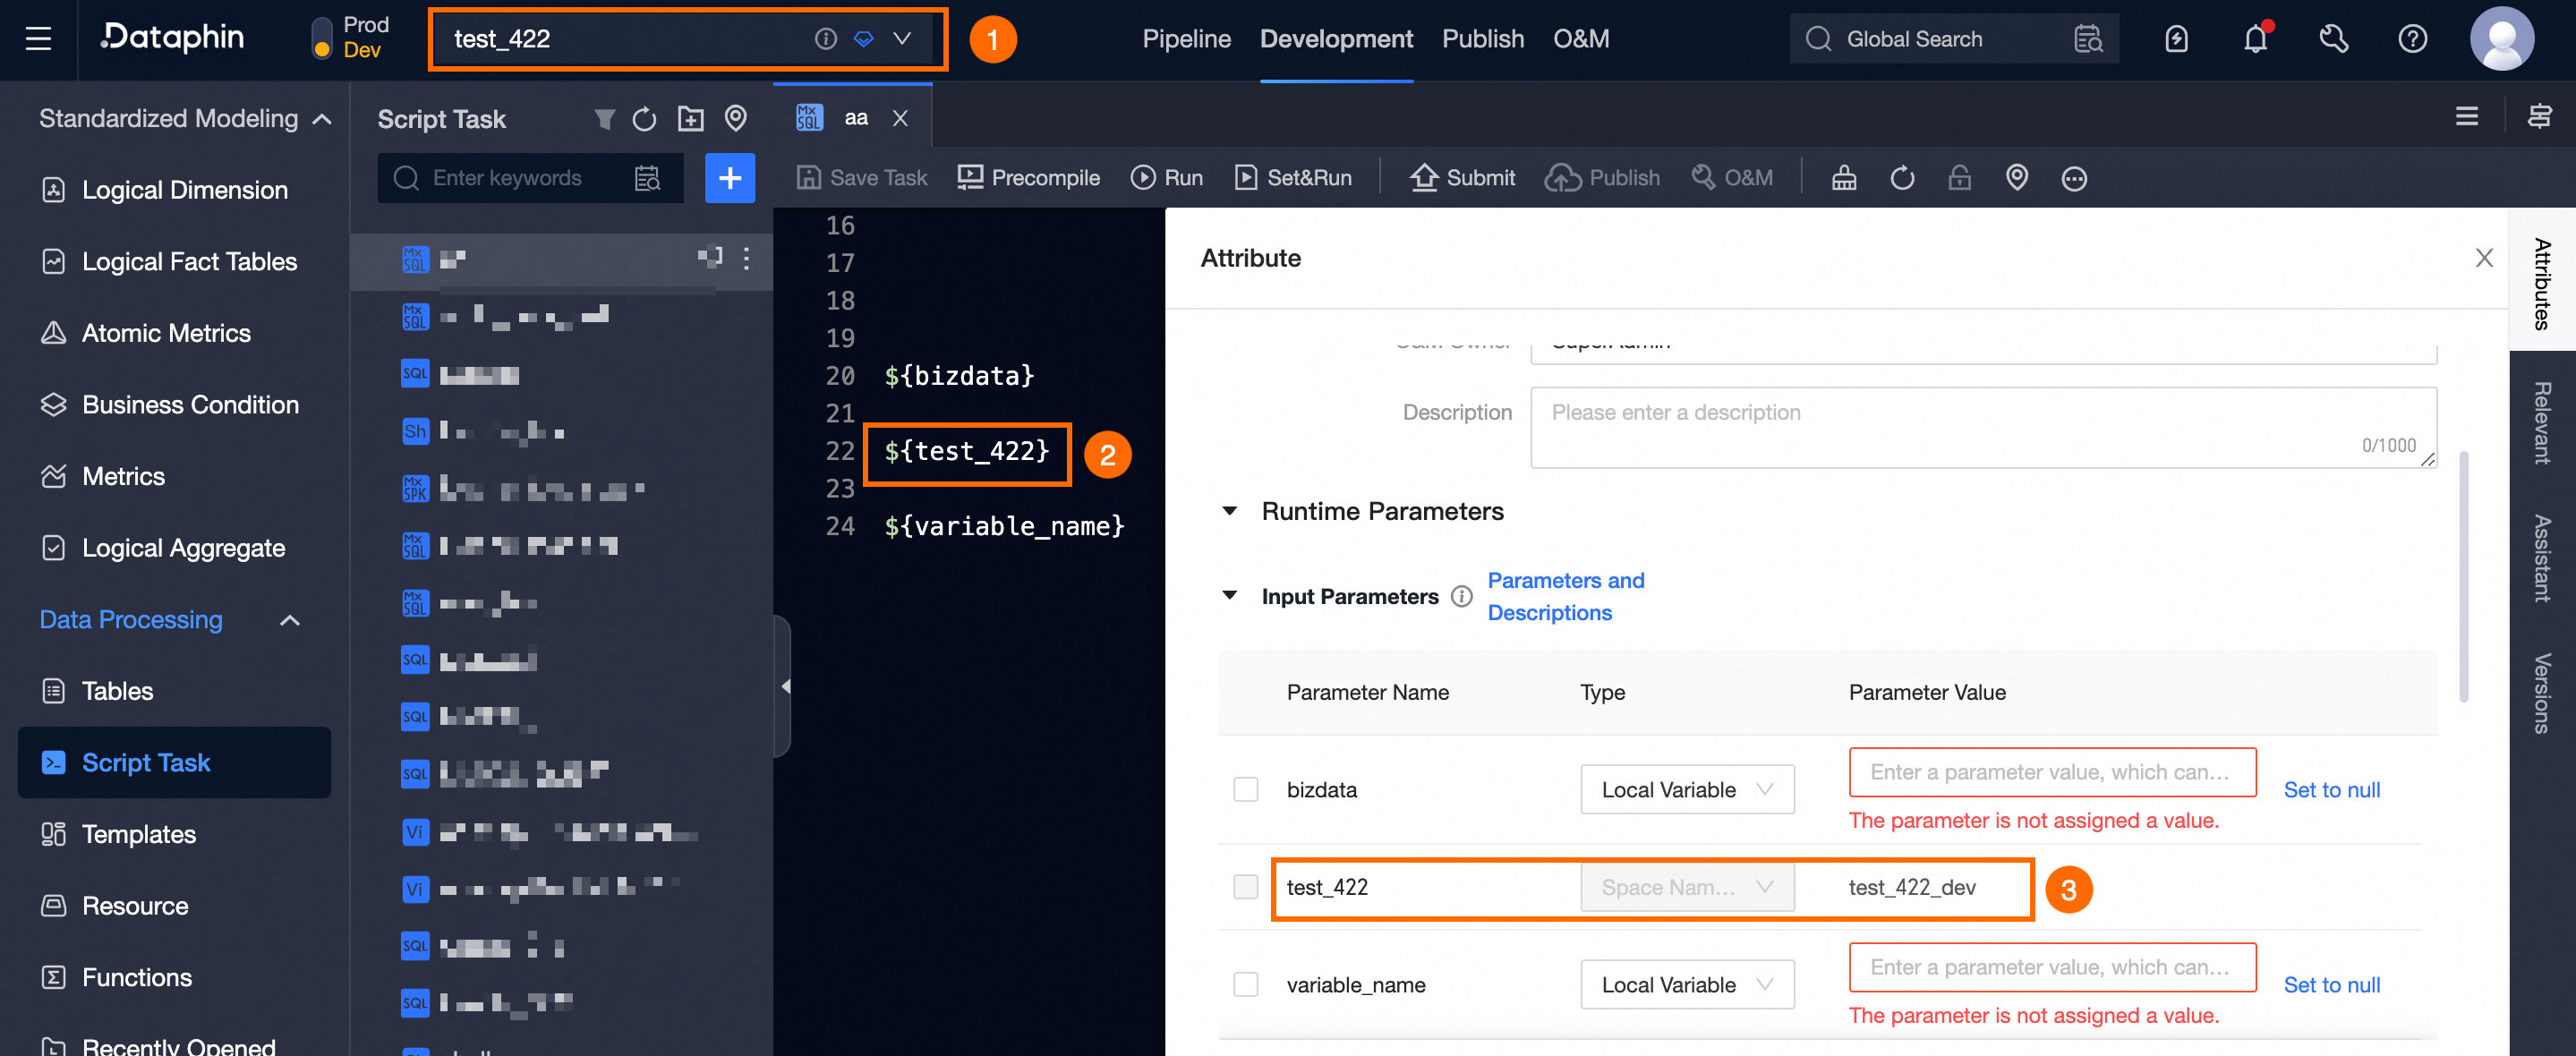Open the test_422 project dropdown

901,39
